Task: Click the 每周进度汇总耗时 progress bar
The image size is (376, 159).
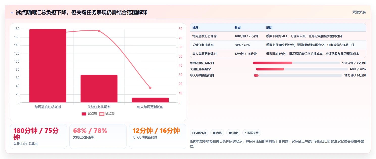Action: click(x=296, y=63)
